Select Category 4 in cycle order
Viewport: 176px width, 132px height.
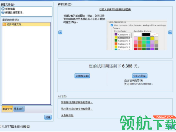click(122, 44)
